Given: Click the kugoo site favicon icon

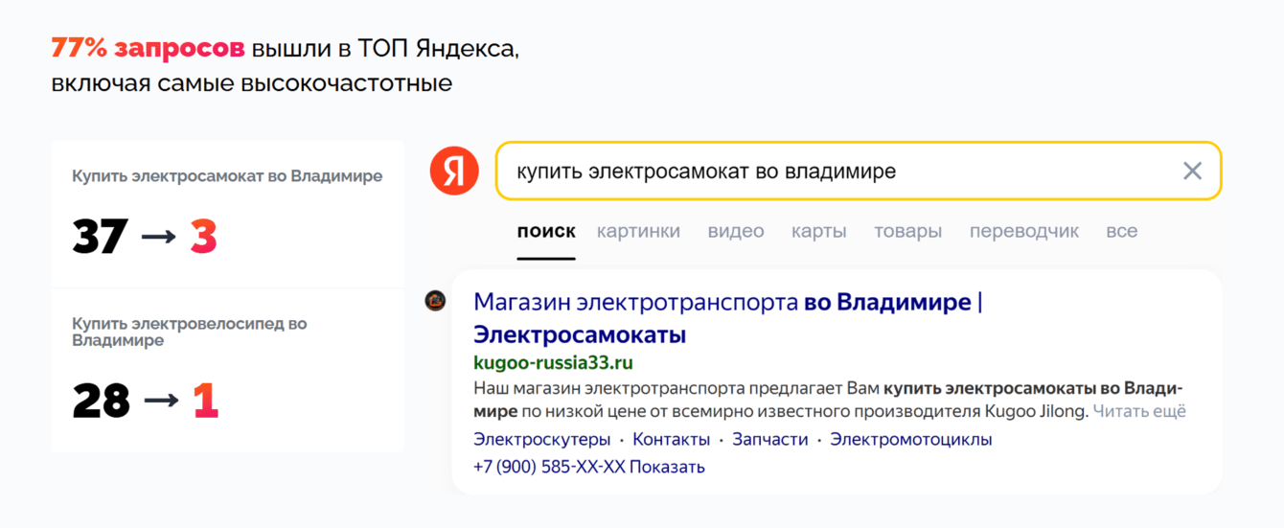Looking at the screenshot, I should 435,301.
